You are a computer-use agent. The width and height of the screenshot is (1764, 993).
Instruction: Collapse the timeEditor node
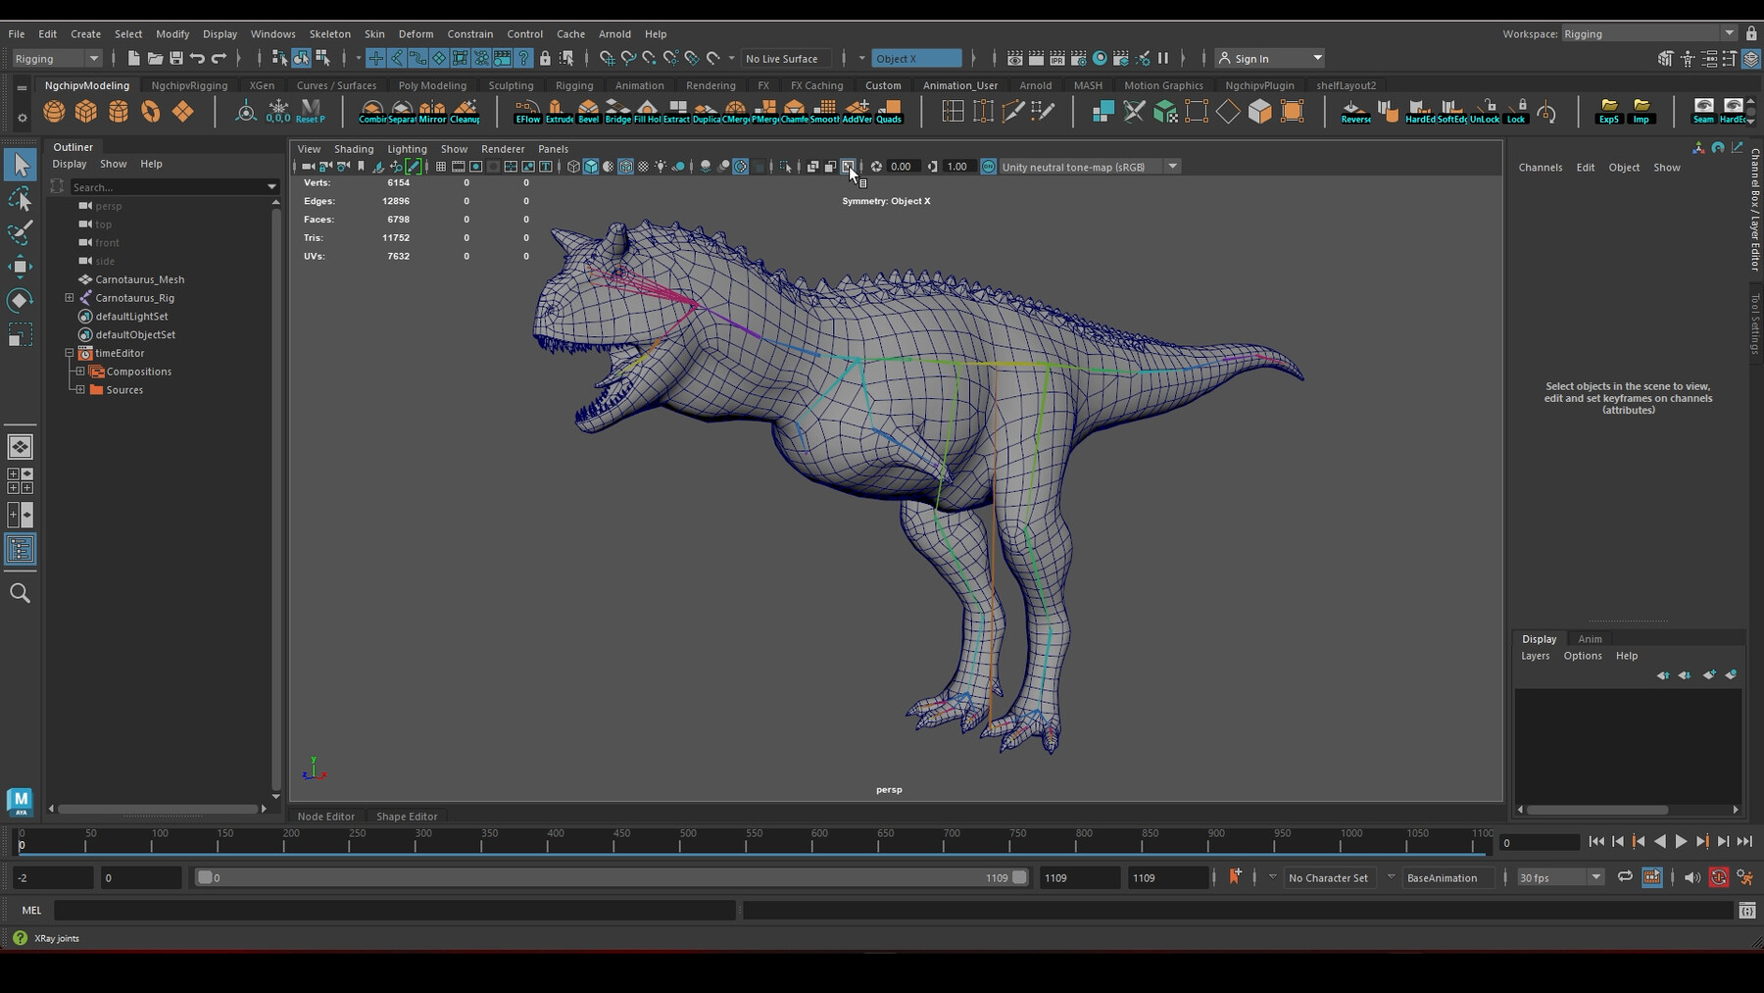click(70, 353)
